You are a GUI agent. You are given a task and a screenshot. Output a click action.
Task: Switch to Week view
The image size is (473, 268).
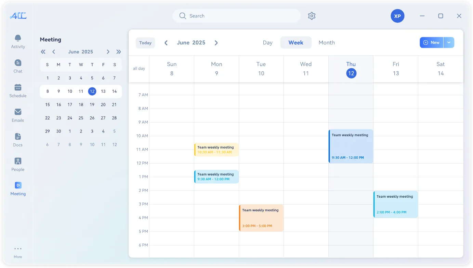click(x=296, y=43)
